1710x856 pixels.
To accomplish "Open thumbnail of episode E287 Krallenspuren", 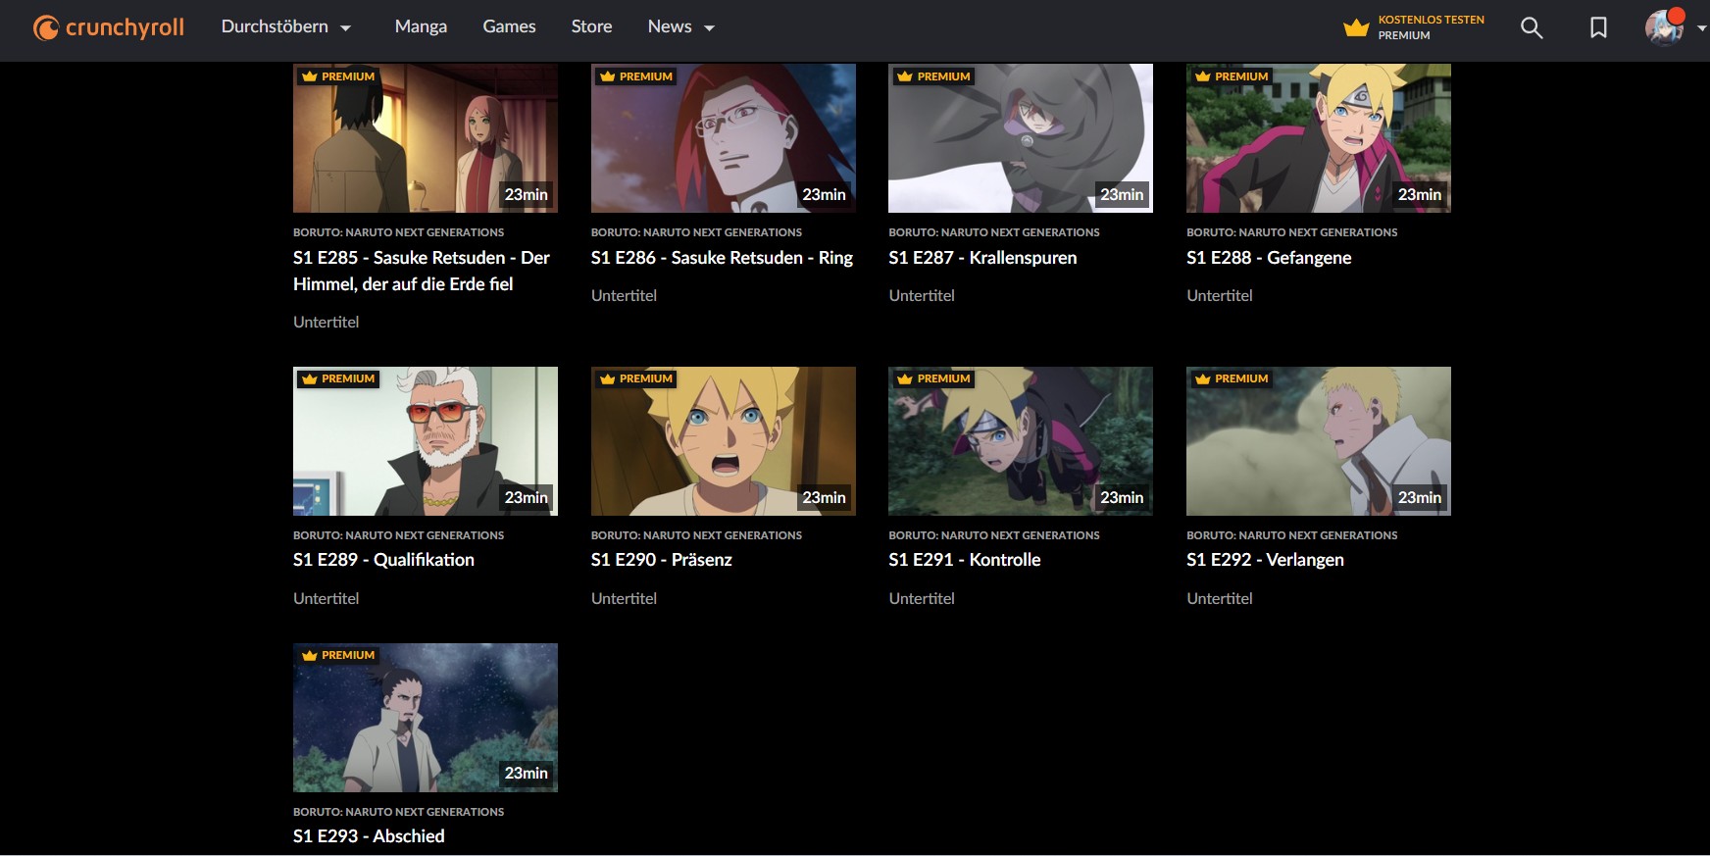I will pyautogui.click(x=1021, y=138).
